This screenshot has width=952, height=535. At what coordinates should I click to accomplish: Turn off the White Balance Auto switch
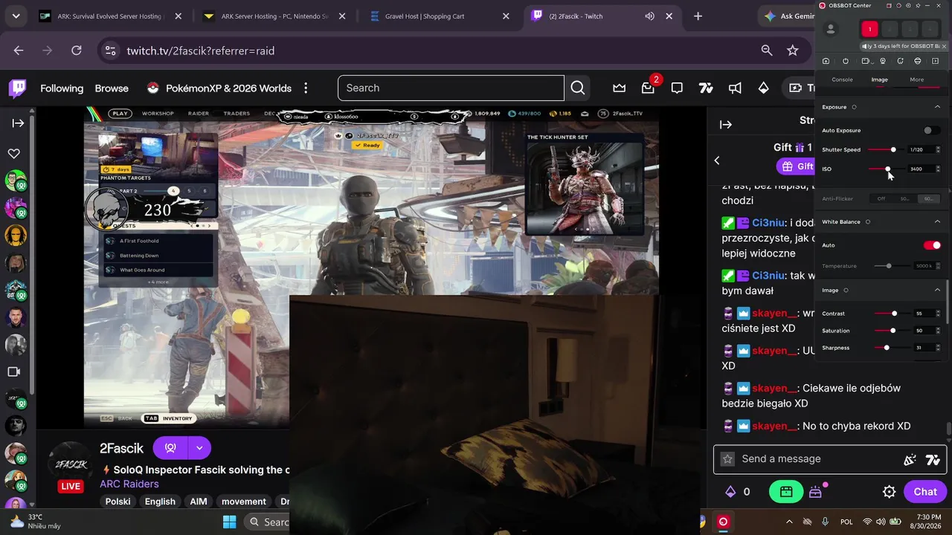click(932, 245)
